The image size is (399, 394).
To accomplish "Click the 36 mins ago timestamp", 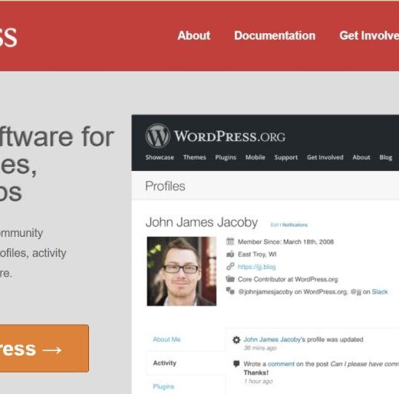I will 260,348.
